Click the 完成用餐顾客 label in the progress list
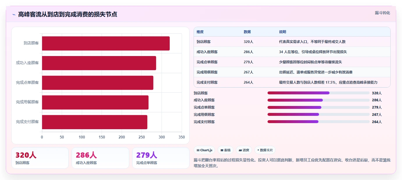 [204, 115]
